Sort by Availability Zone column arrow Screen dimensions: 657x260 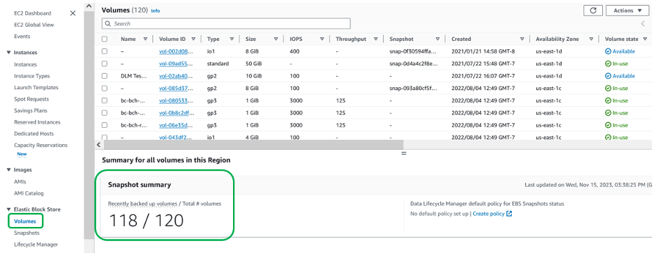click(x=591, y=39)
